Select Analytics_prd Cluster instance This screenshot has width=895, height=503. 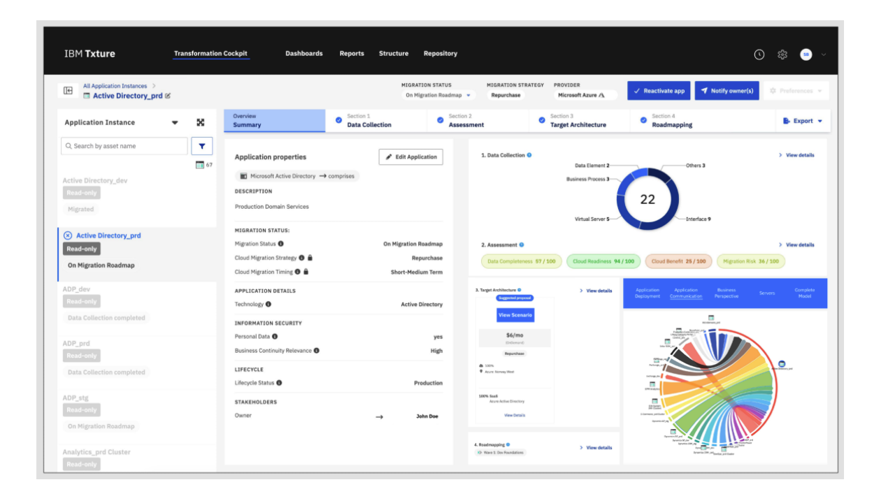96,452
